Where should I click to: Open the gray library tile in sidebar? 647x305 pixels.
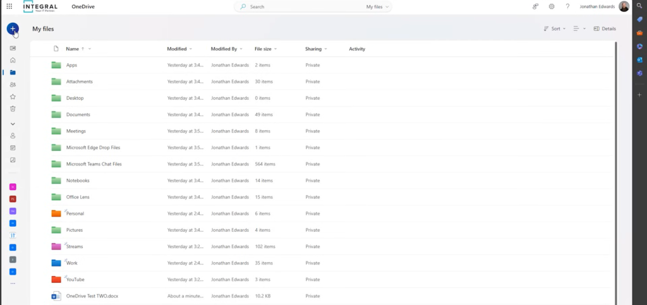click(13, 260)
